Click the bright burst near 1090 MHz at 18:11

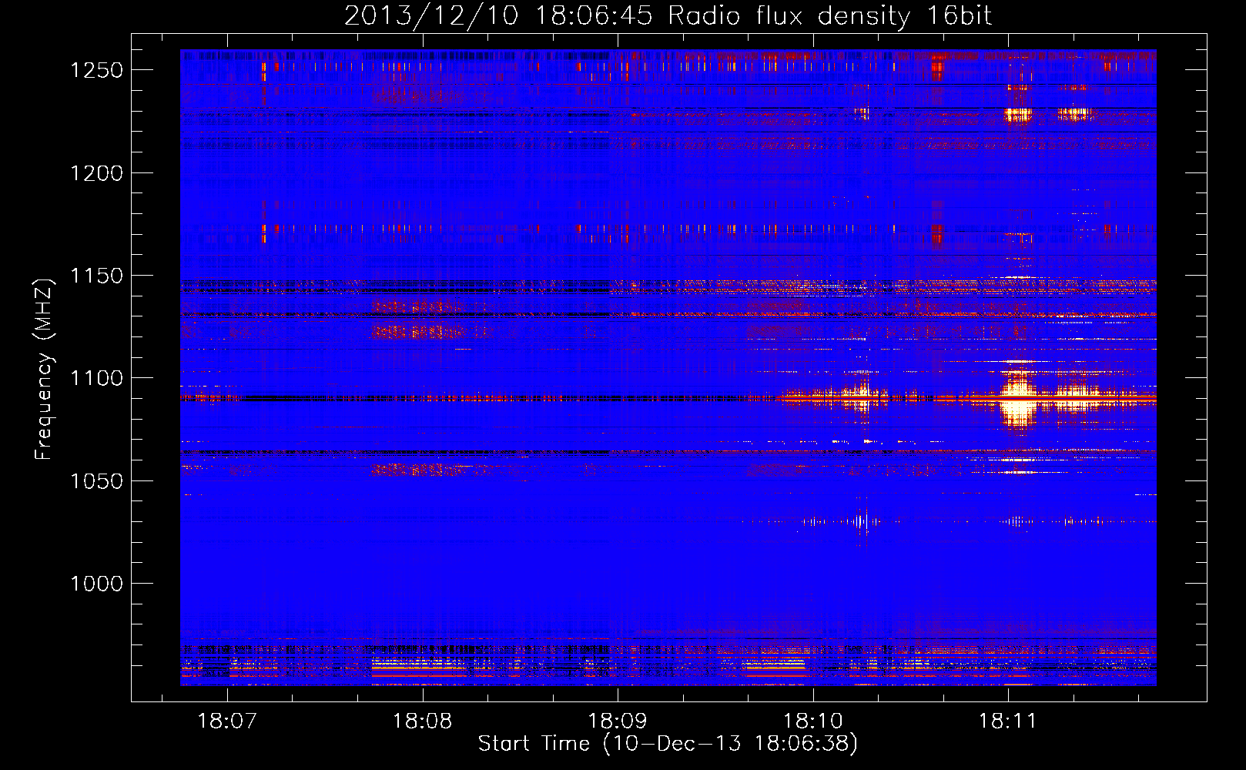[x=1018, y=398]
